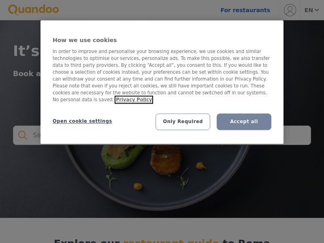324x243 pixels.
Task: Follow the Privacy Policy link
Action: 134,100
